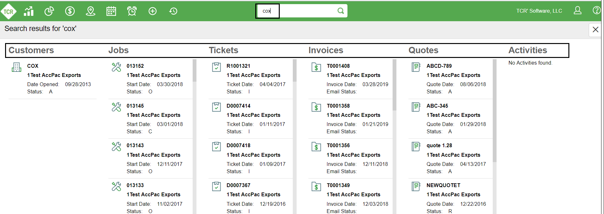Click the help question mark icon

[x=596, y=10]
